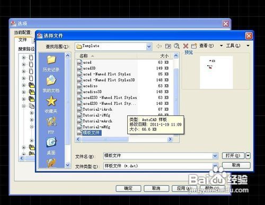Select the file named acad
The image size is (265, 205).
coord(87,63)
